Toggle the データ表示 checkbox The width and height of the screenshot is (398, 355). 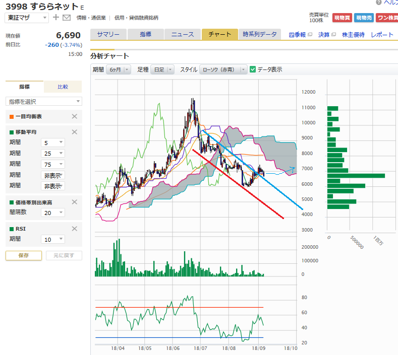click(253, 69)
